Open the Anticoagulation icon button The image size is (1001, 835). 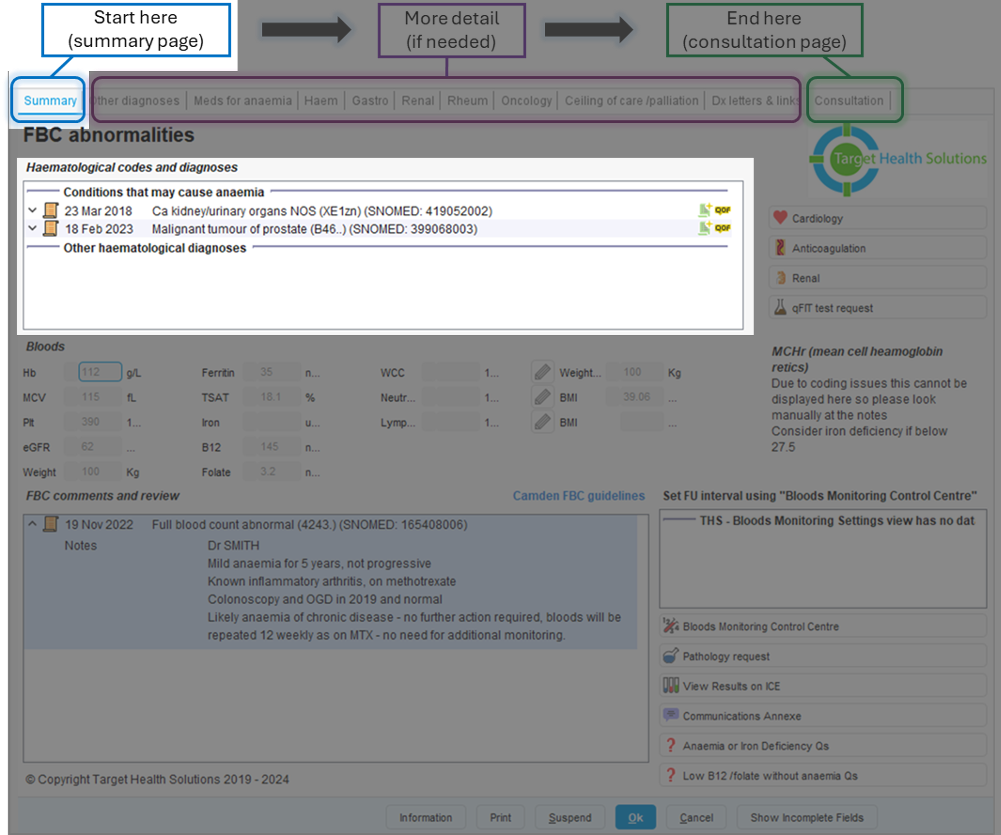click(780, 248)
